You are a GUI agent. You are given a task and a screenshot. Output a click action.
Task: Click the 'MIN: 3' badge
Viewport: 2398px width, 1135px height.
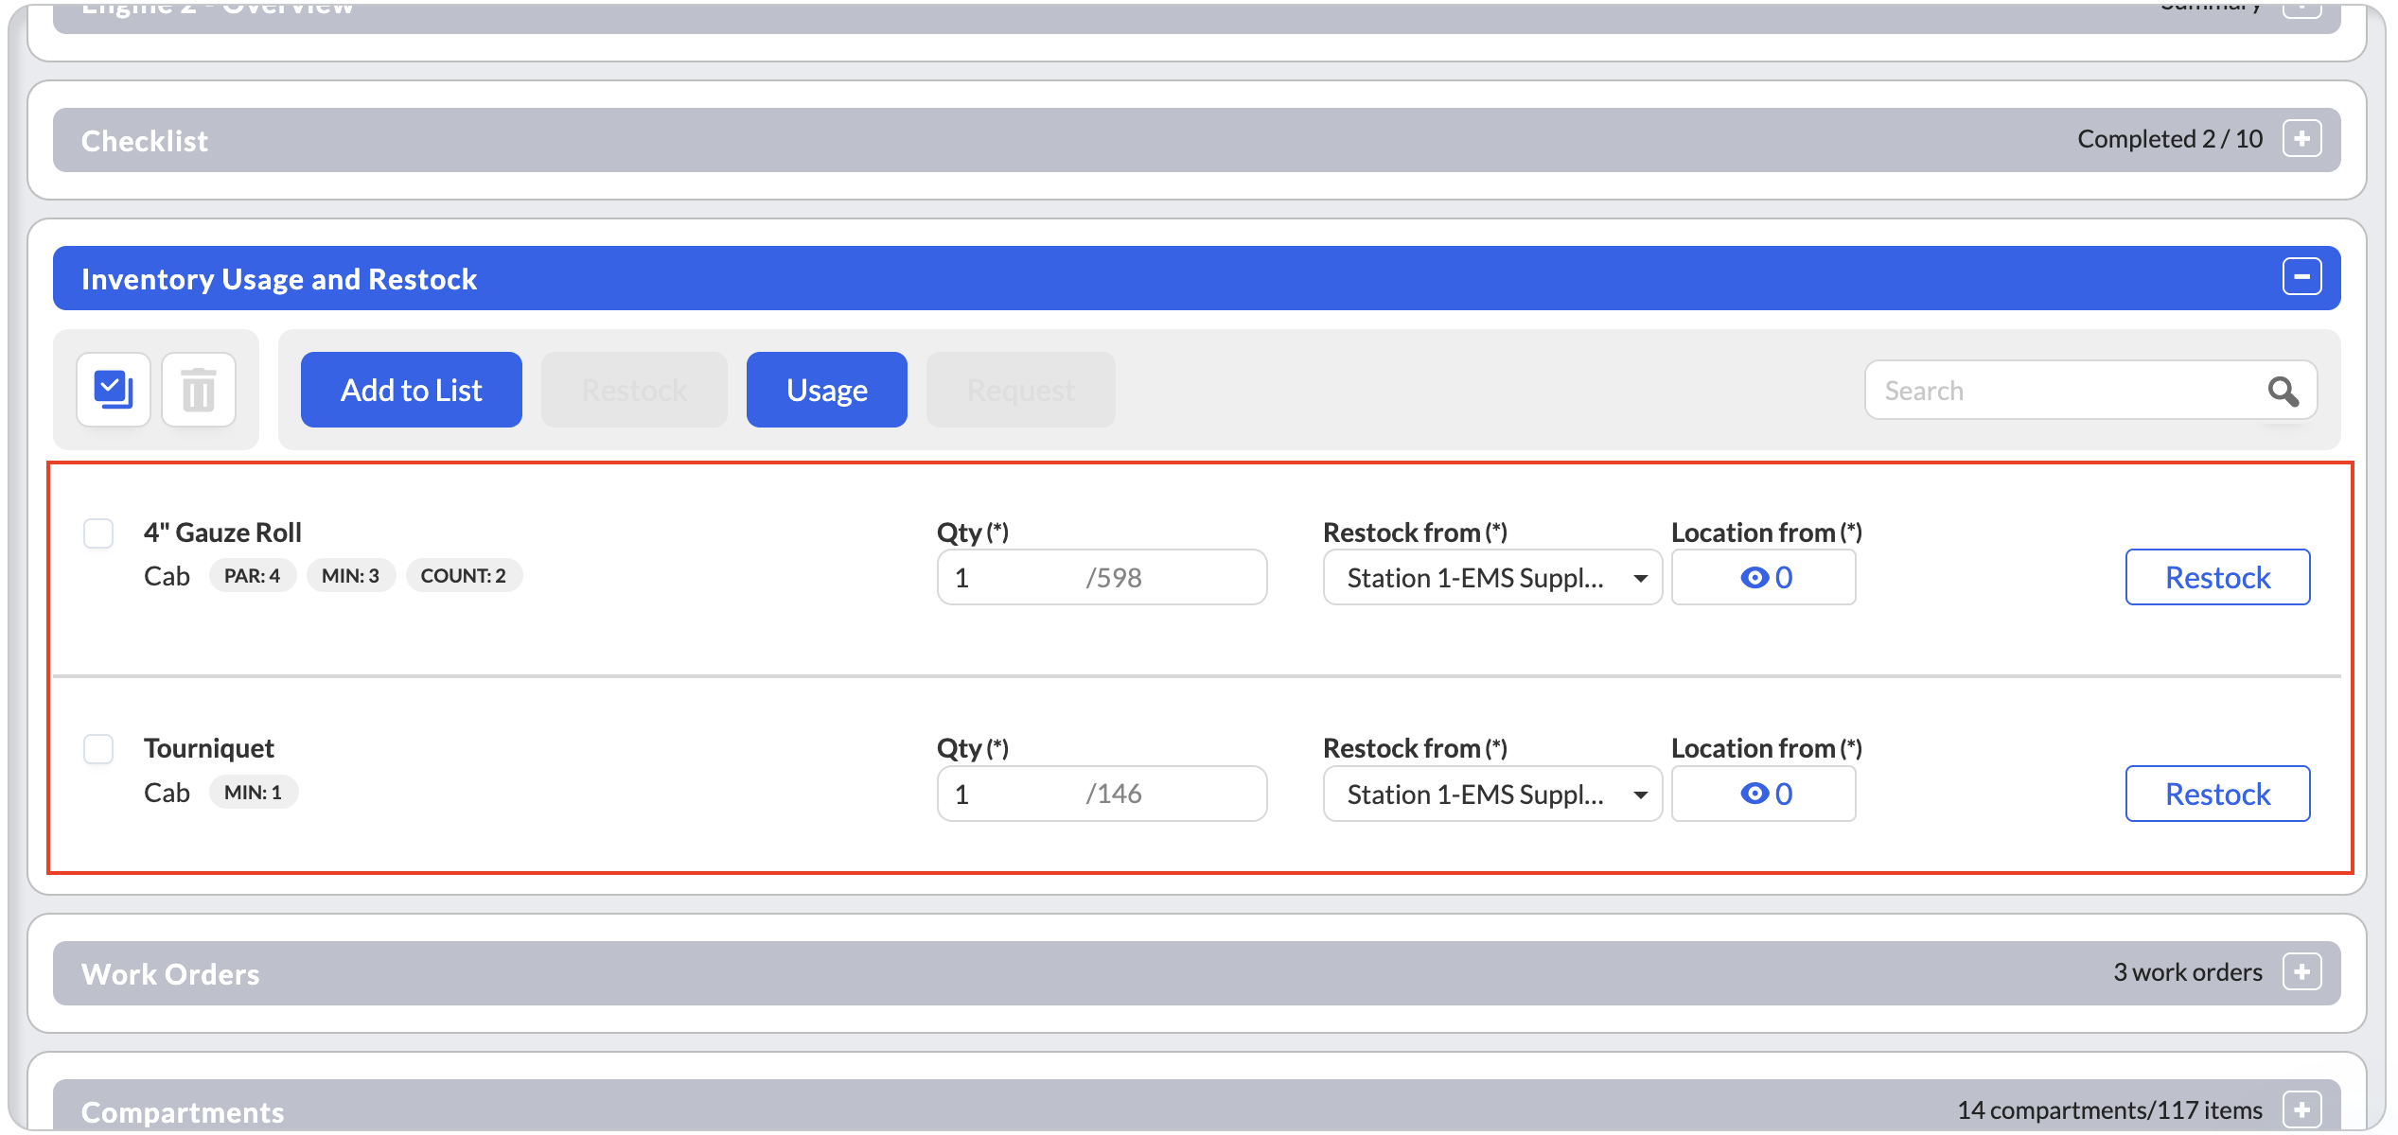(350, 576)
